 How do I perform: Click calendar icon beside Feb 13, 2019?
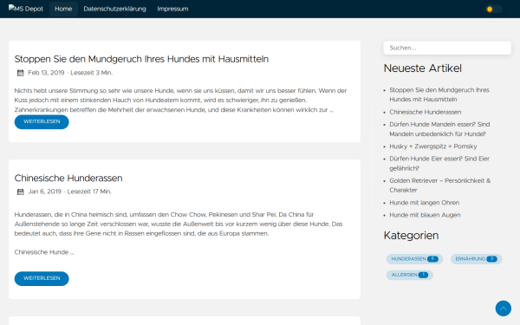point(21,73)
